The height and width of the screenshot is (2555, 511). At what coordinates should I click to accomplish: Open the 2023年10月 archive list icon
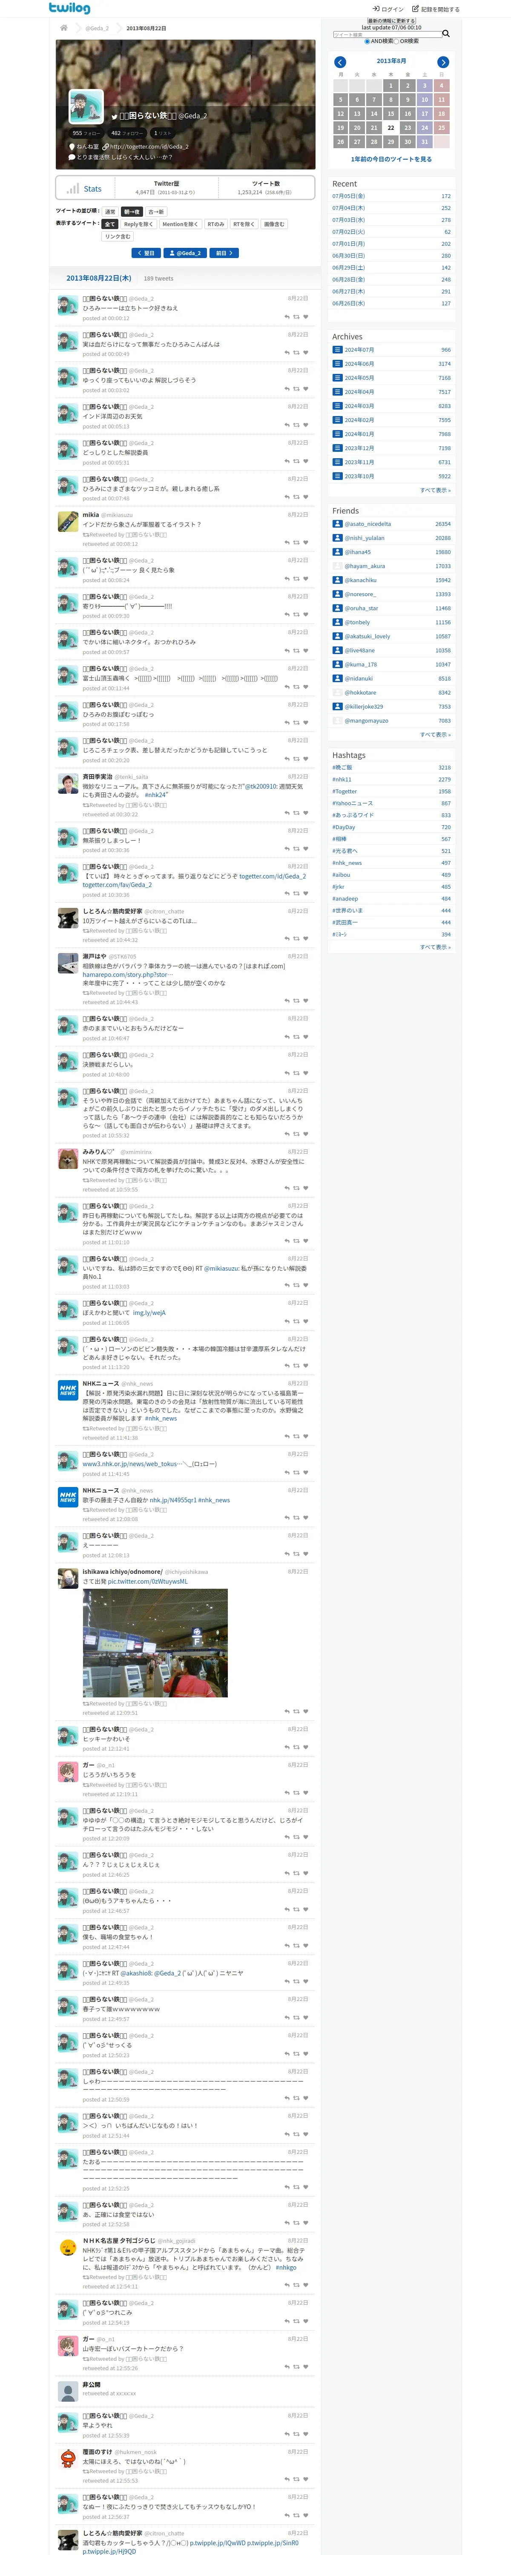click(x=337, y=476)
